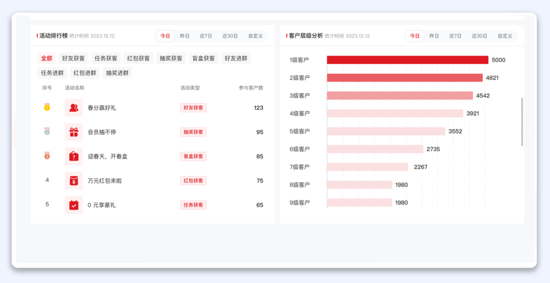Select 近7日 in the activity ranking panel
This screenshot has width=550, height=283.
tap(206, 36)
